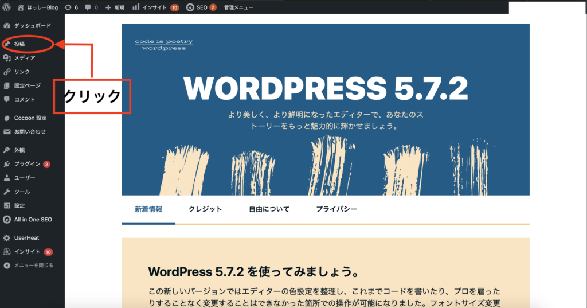This screenshot has height=308, width=587.
Task: Click the コメント menu label
Action: point(25,99)
